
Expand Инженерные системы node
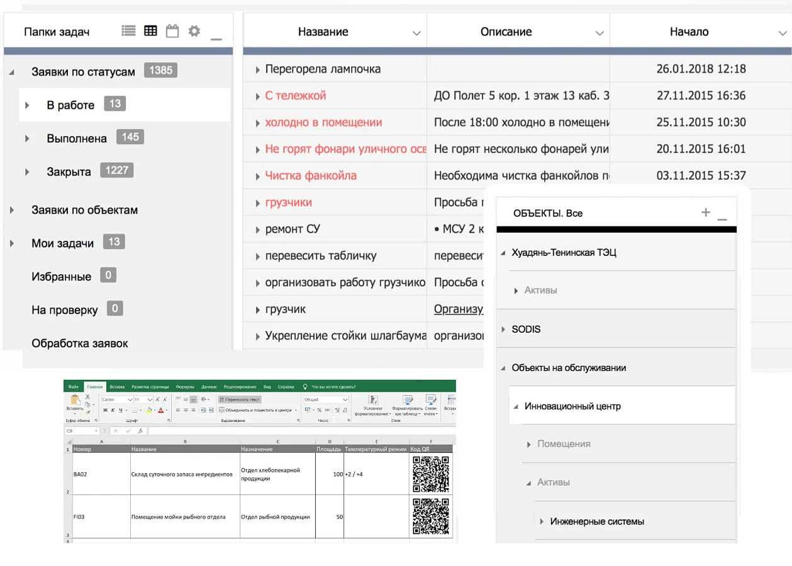pyautogui.click(x=542, y=521)
